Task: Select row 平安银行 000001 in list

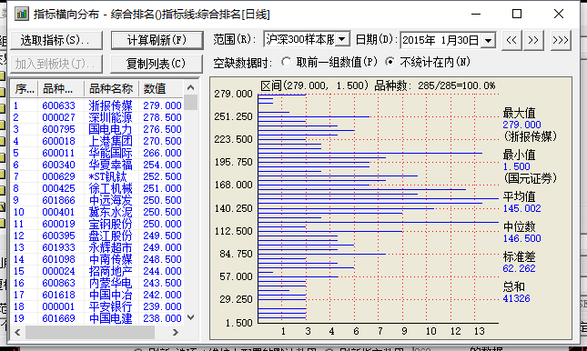Action: (x=97, y=306)
